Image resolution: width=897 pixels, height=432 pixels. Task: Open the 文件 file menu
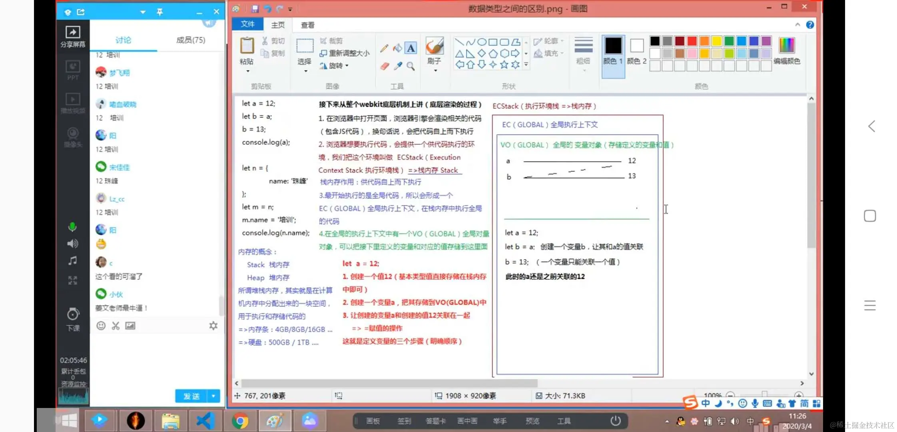[x=247, y=24]
